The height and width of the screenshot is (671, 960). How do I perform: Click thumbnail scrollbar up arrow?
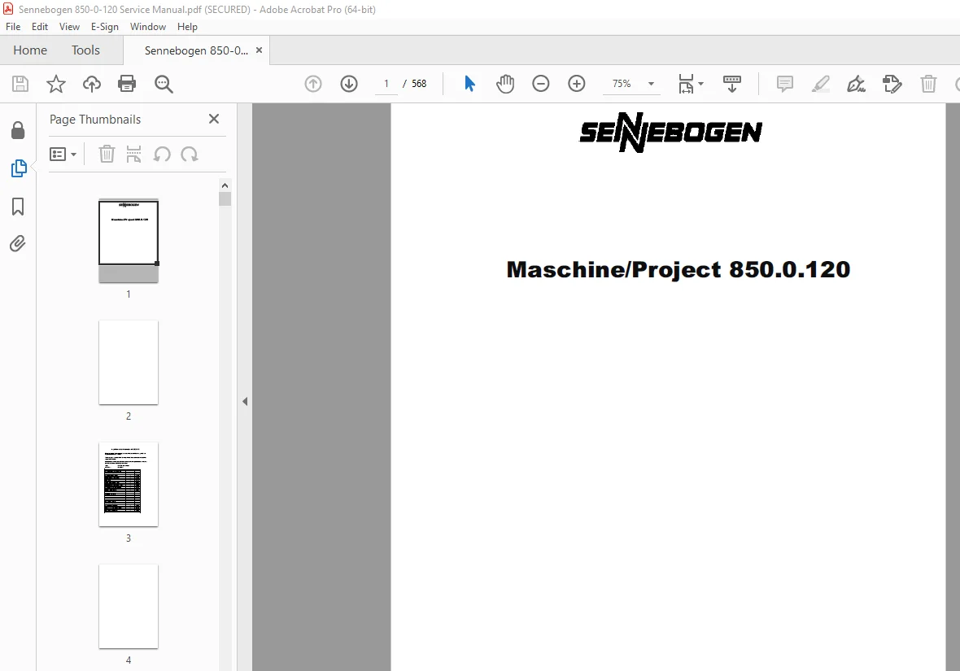(225, 185)
